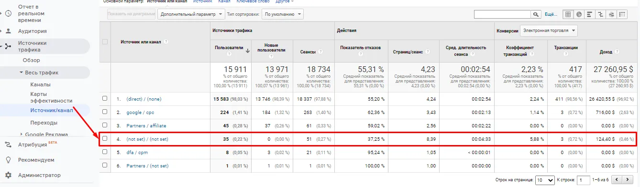Open the Аудитория section
This screenshot has height=187, width=640.
point(32,31)
